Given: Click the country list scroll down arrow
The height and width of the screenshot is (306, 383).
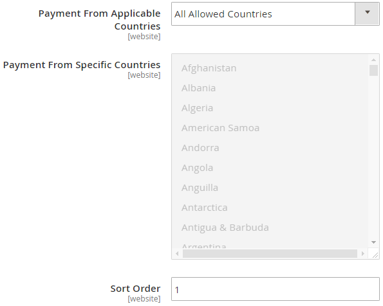Looking at the screenshot, I should pyautogui.click(x=373, y=242).
